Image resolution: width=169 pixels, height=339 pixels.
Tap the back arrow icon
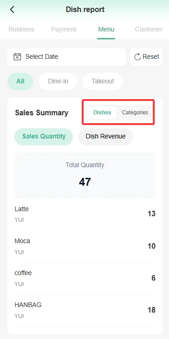12,10
